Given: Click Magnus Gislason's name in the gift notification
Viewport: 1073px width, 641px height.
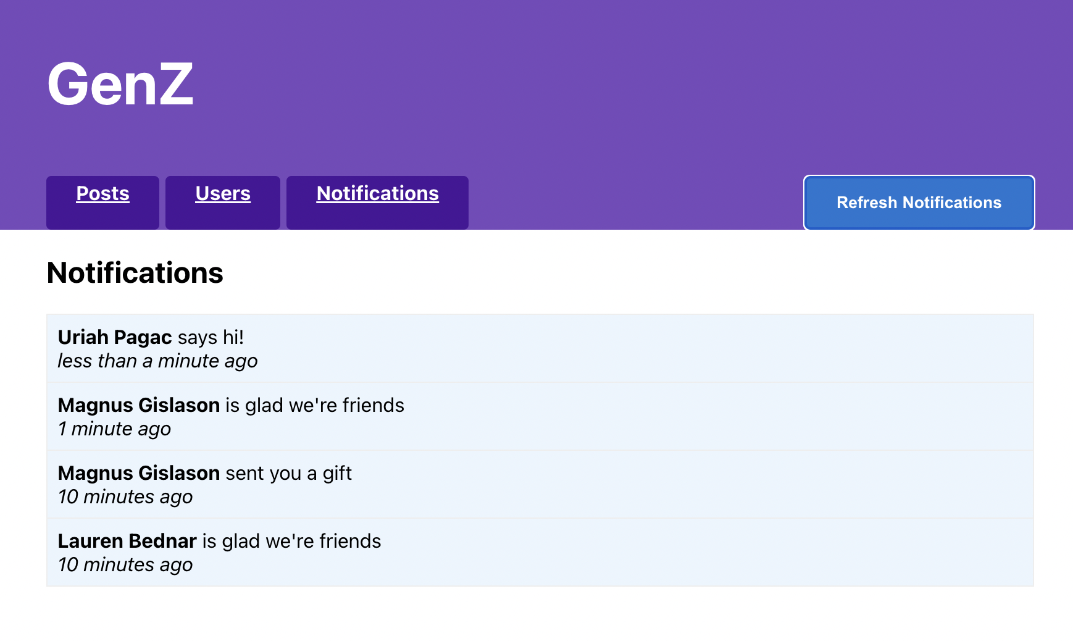Looking at the screenshot, I should click(x=139, y=473).
